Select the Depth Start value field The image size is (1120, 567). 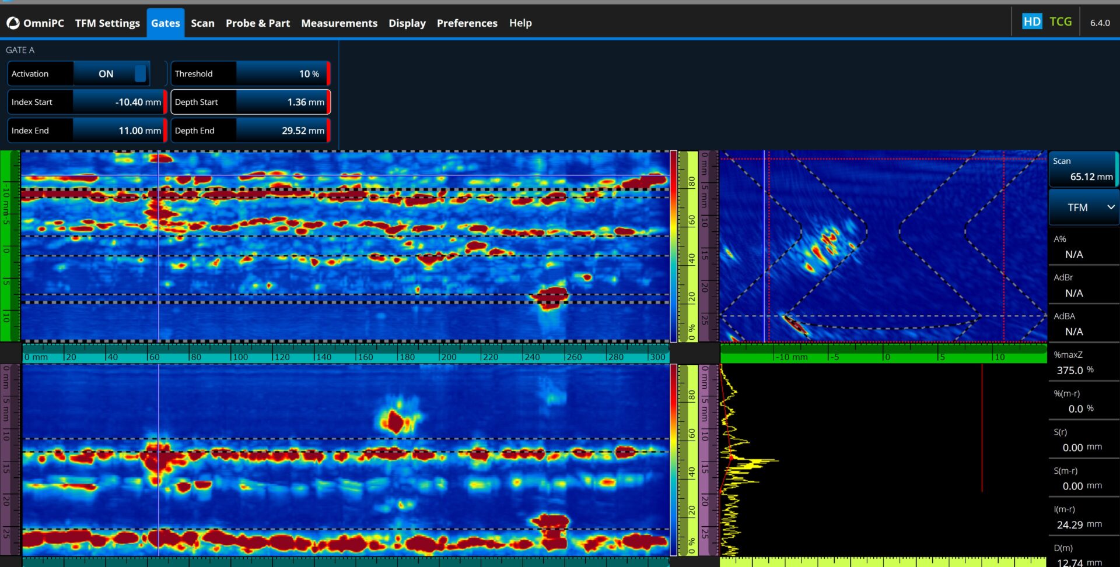[x=281, y=102]
